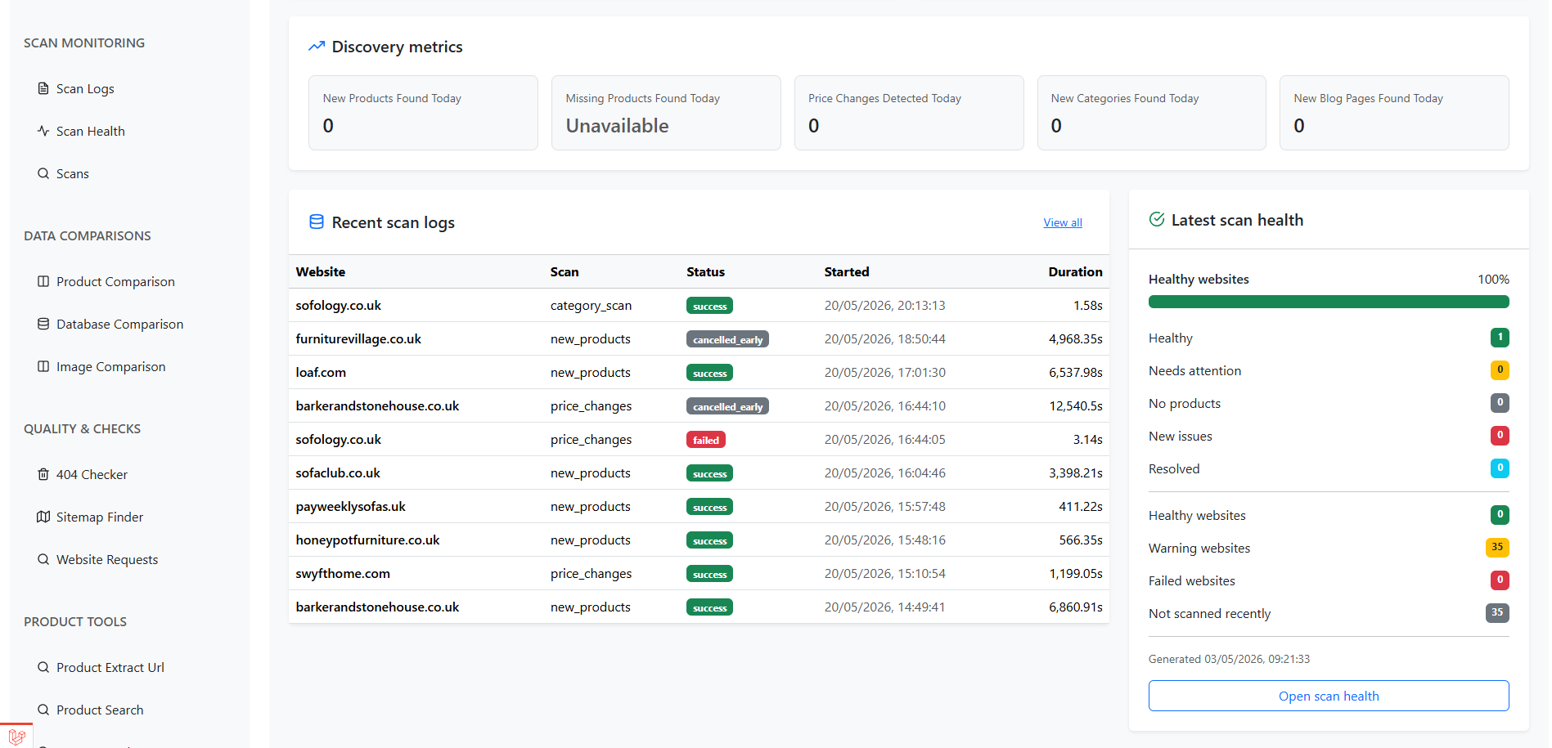Click the Product Search magnifier icon
This screenshot has height=748, width=1552.
[x=43, y=710]
